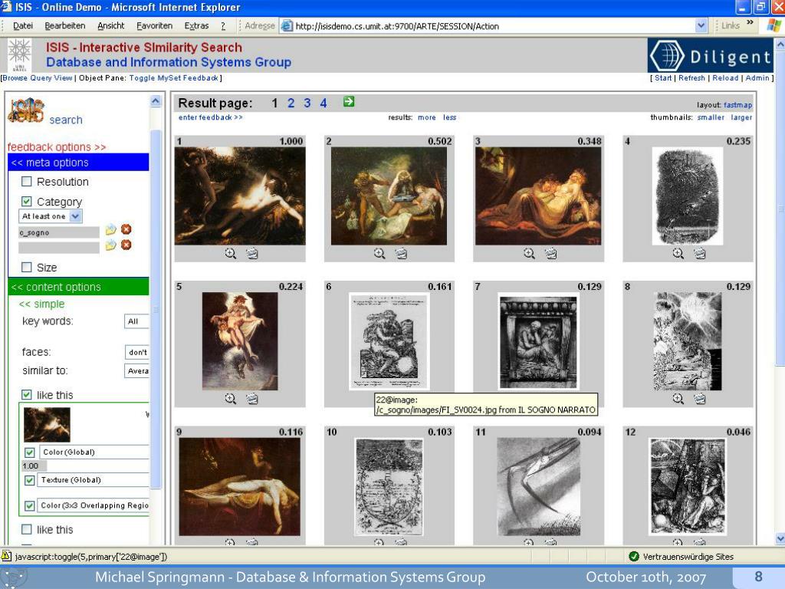Viewport: 785px width, 589px height.
Task: Collapse the simple options section
Action: tap(41, 304)
